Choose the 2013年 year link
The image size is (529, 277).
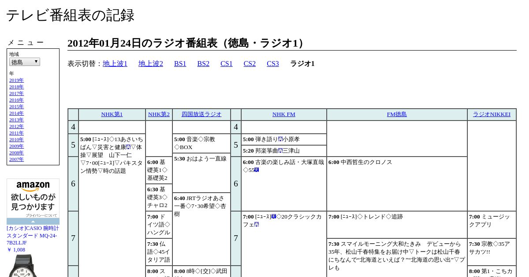[x=16, y=120]
